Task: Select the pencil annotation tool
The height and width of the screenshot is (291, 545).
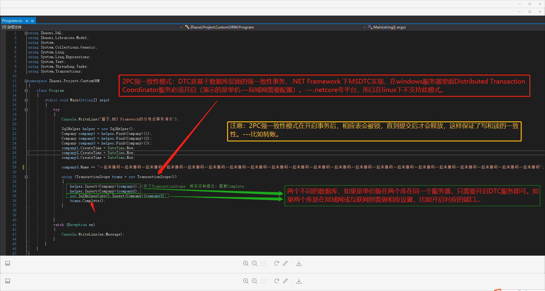Action: (285, 263)
